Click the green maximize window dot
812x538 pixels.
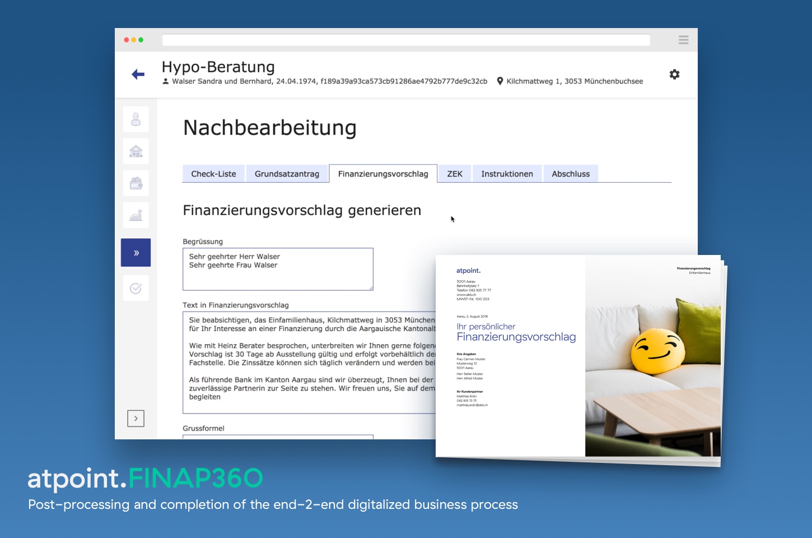tap(141, 40)
